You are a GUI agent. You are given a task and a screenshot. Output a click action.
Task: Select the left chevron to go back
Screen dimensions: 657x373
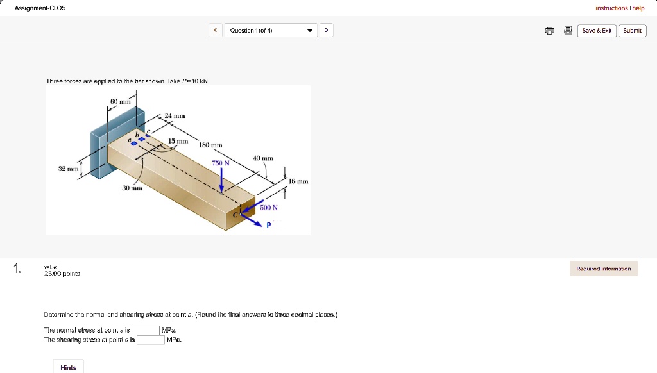215,29
